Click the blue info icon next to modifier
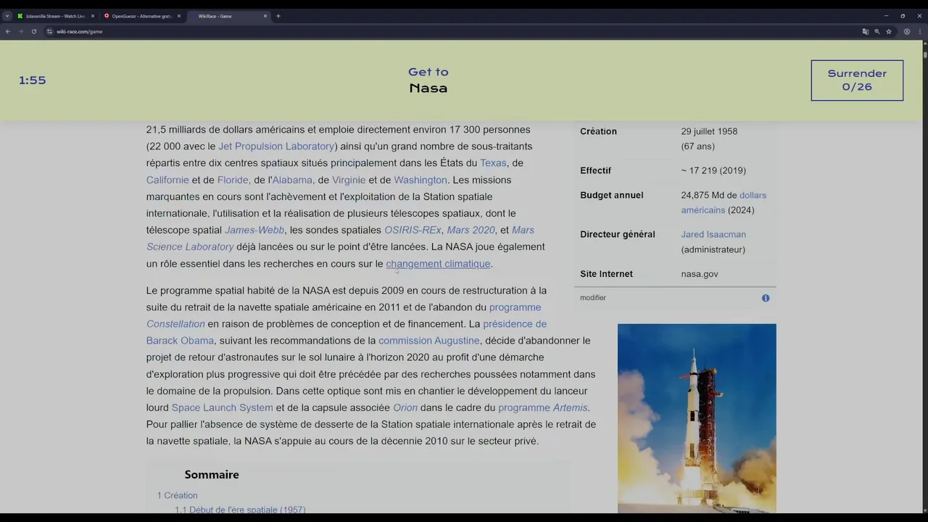 coord(766,298)
